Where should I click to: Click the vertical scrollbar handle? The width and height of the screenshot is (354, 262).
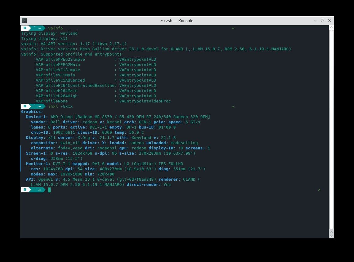(x=331, y=129)
